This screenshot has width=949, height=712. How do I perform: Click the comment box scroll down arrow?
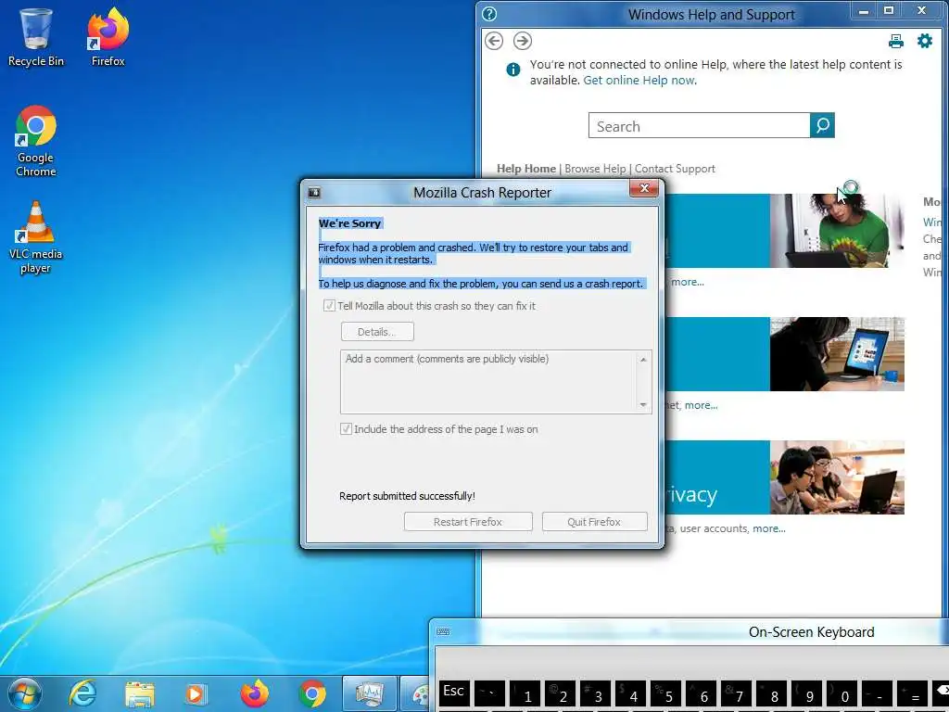coord(643,405)
